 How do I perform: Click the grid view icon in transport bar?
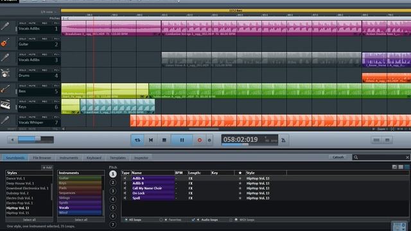coord(387,140)
